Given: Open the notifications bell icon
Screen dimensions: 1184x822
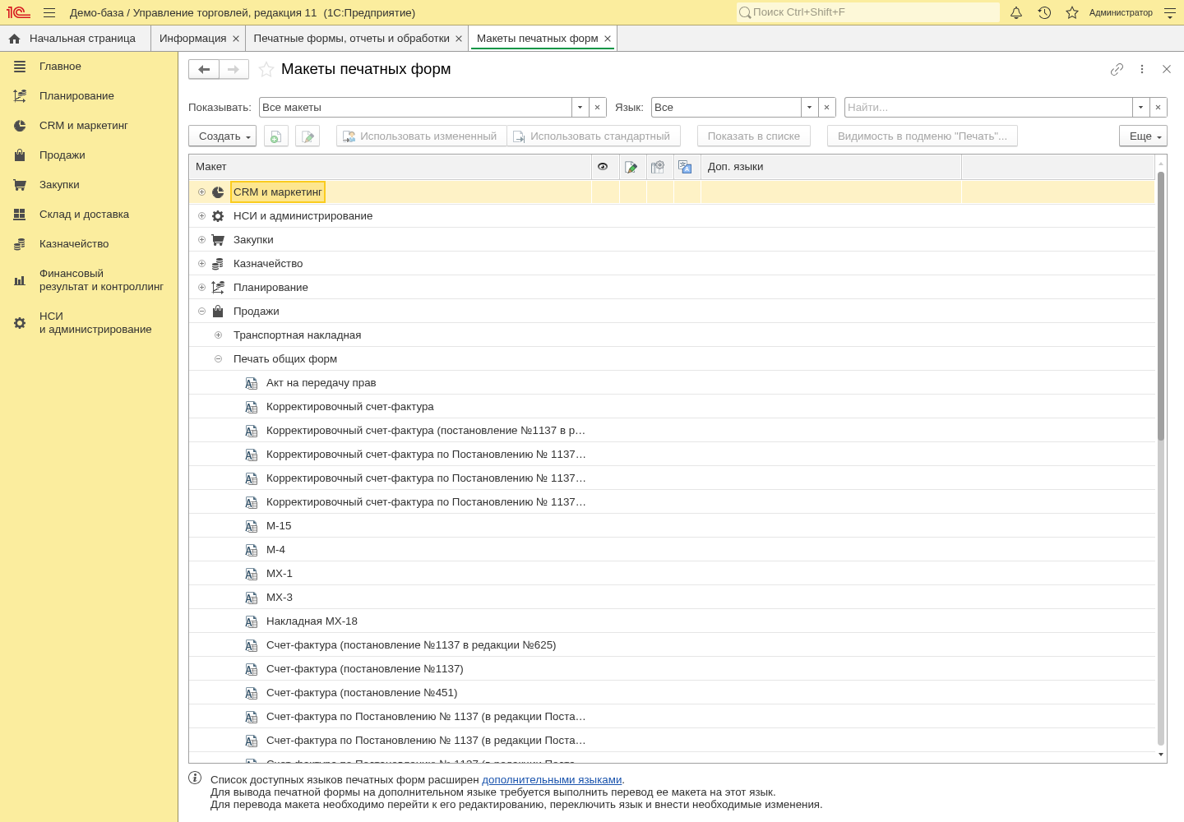Looking at the screenshot, I should (1016, 12).
